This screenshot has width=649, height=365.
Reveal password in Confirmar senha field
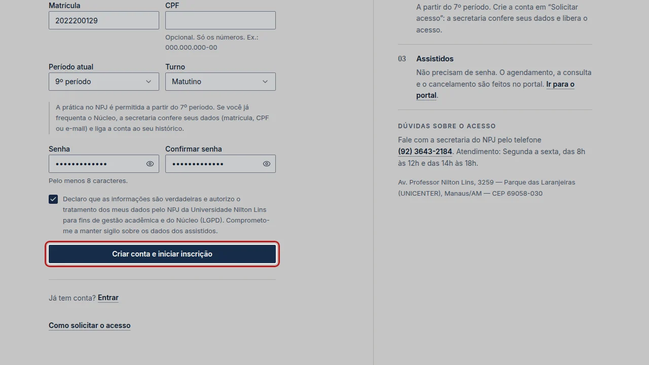(x=267, y=164)
